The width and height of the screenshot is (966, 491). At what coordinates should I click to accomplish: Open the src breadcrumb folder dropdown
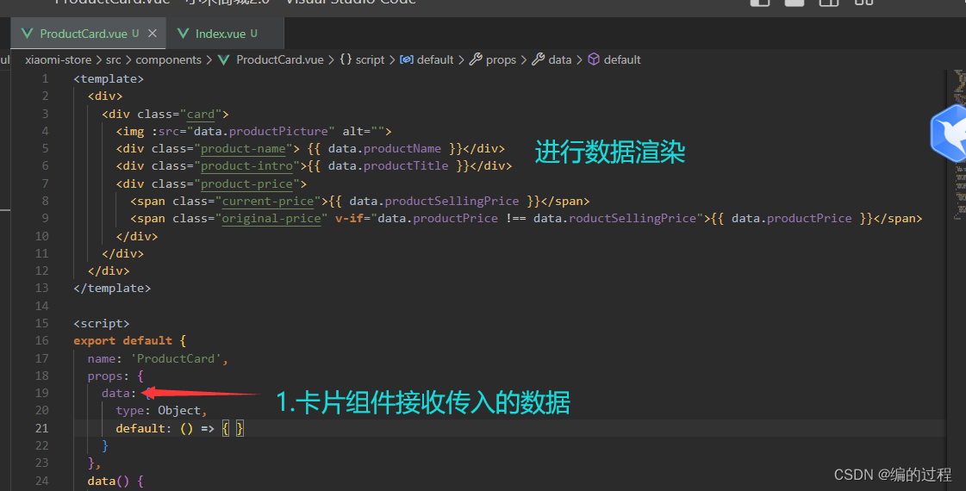click(114, 59)
